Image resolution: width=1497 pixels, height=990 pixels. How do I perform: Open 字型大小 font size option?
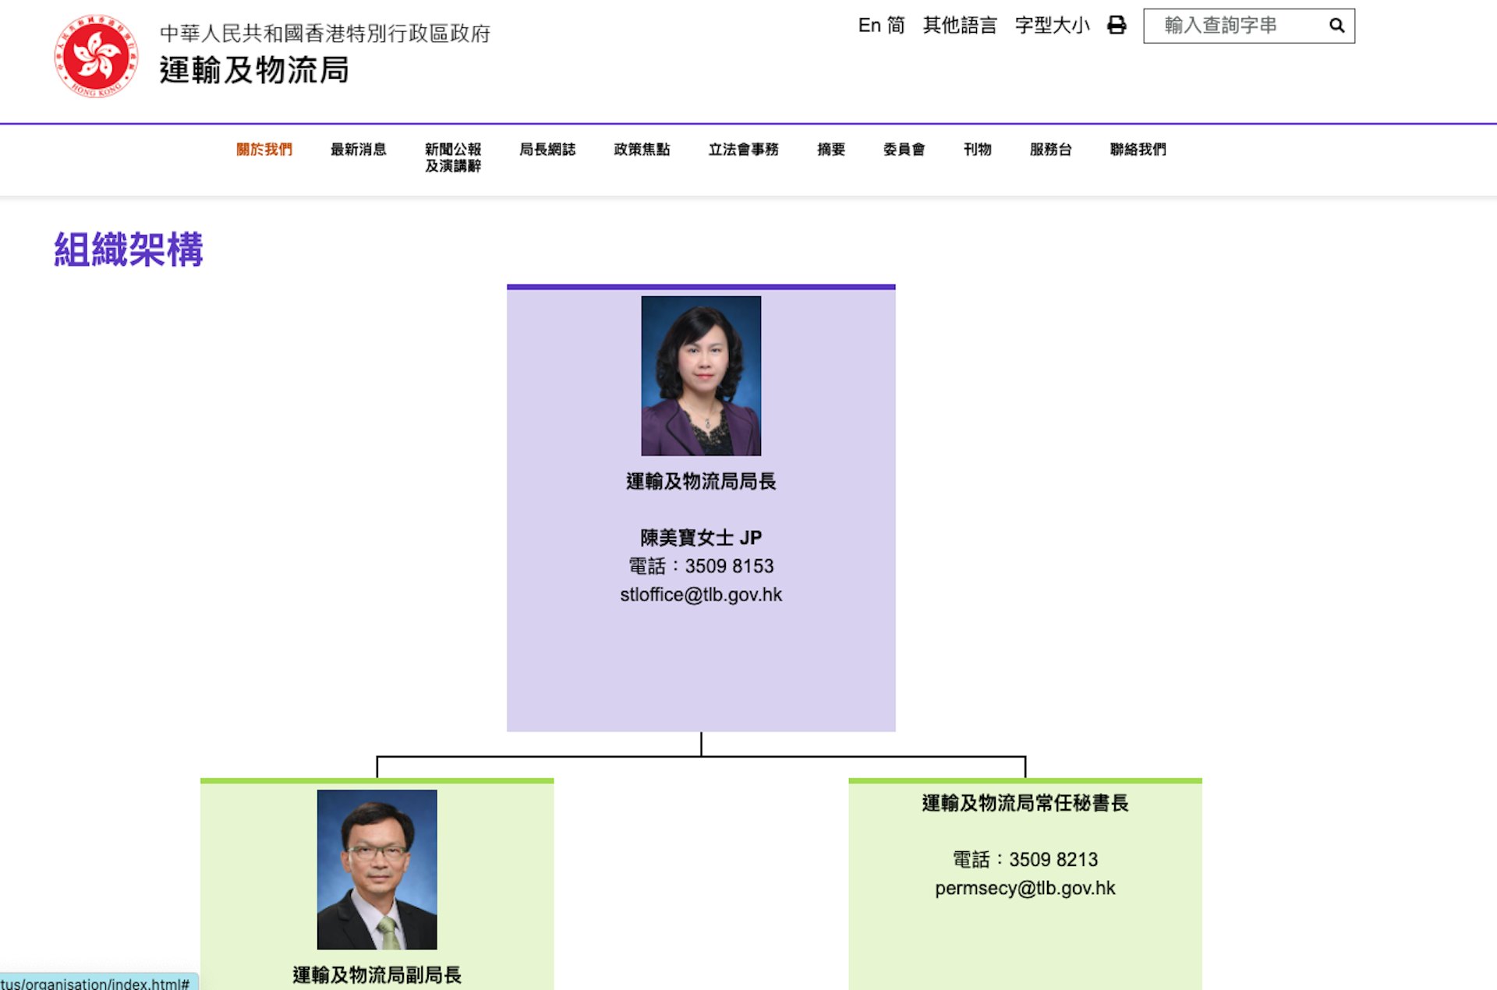tap(1051, 25)
